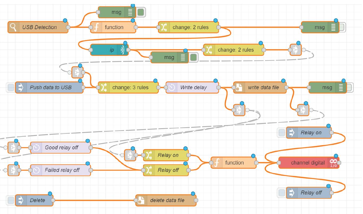Click the link out node after change: 2 rules
The width and height of the screenshot is (363, 214).
pos(296,50)
